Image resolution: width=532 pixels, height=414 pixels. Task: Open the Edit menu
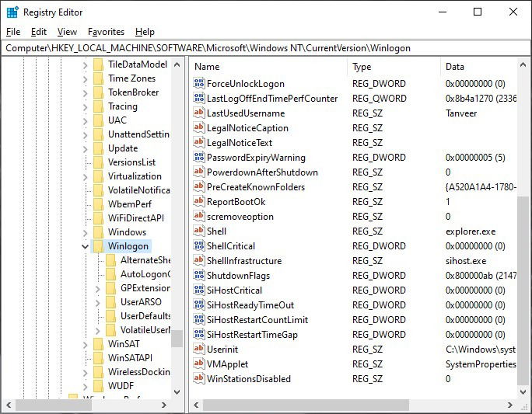[x=39, y=32]
